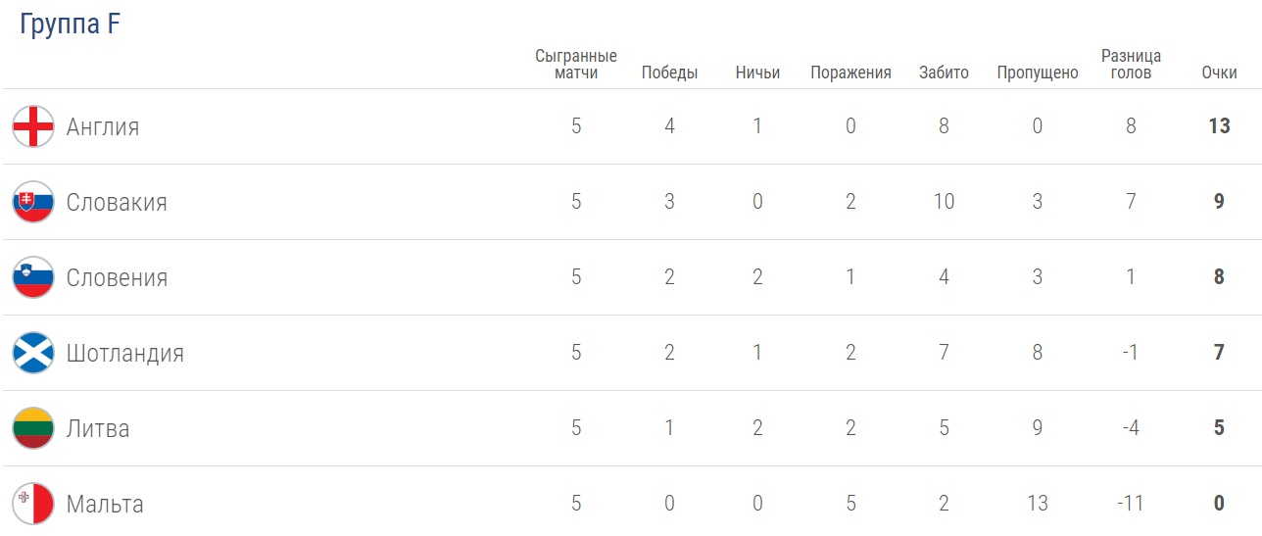The image size is (1262, 536).
Task: Click the Slovenia flag icon
Action: [33, 277]
